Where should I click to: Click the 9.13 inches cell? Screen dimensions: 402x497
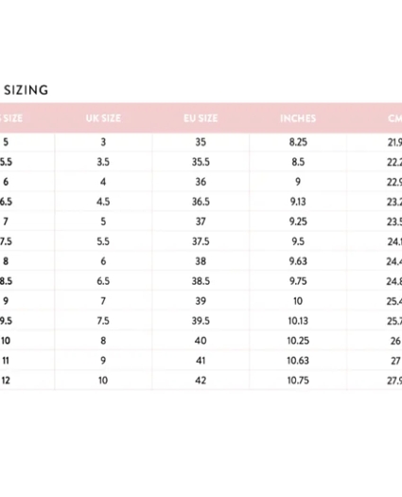[x=298, y=202]
